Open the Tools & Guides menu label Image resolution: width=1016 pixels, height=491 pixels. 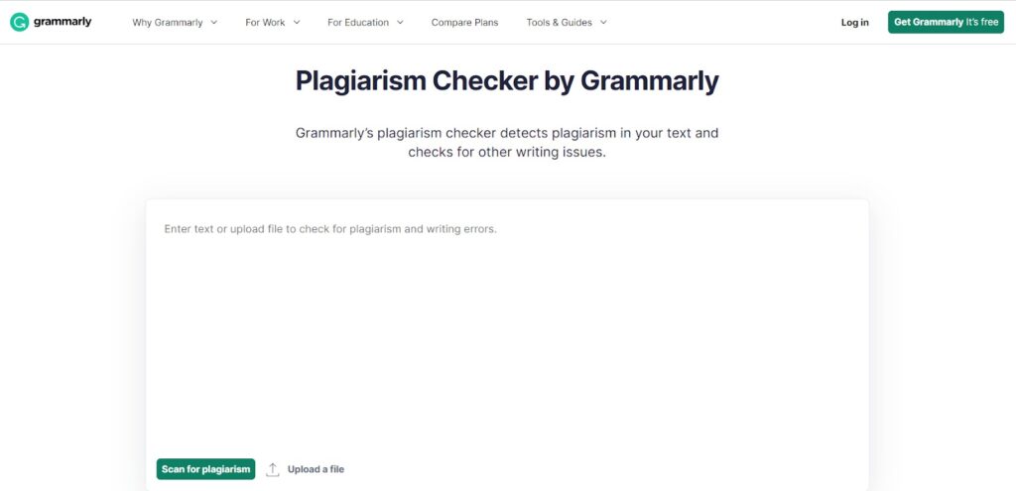pyautogui.click(x=560, y=22)
